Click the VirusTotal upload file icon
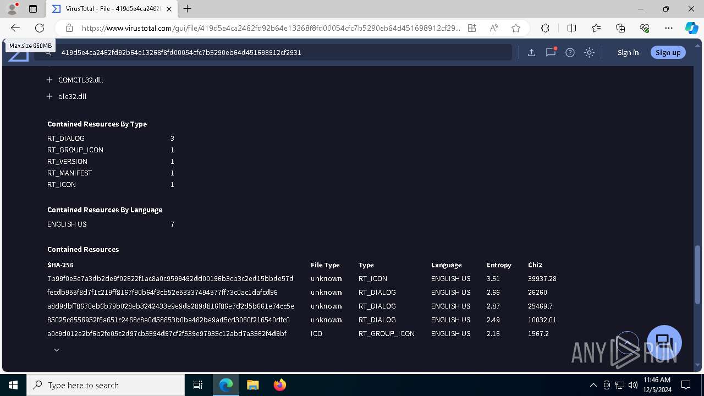This screenshot has width=704, height=396. click(531, 52)
